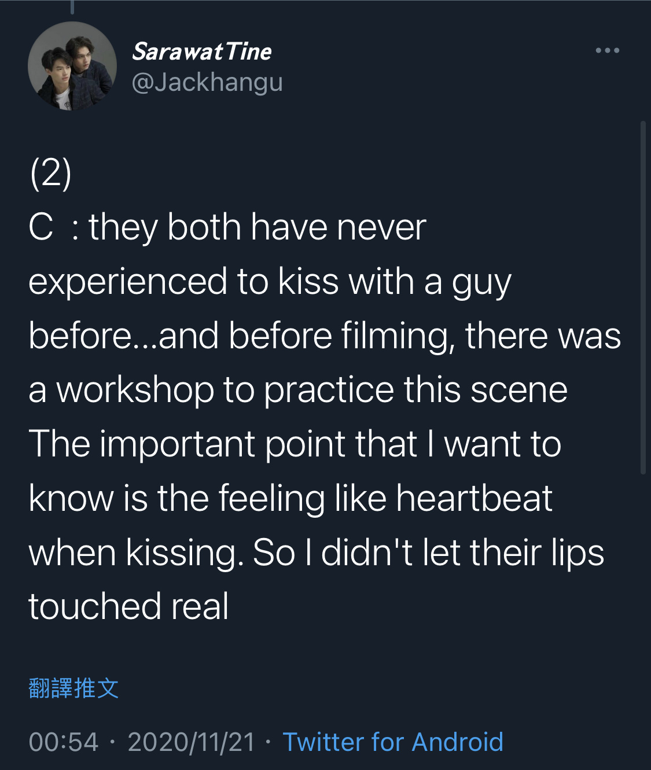Click the vertical scrollbar on the right edge
Screen dimensions: 651x770
coord(643,298)
